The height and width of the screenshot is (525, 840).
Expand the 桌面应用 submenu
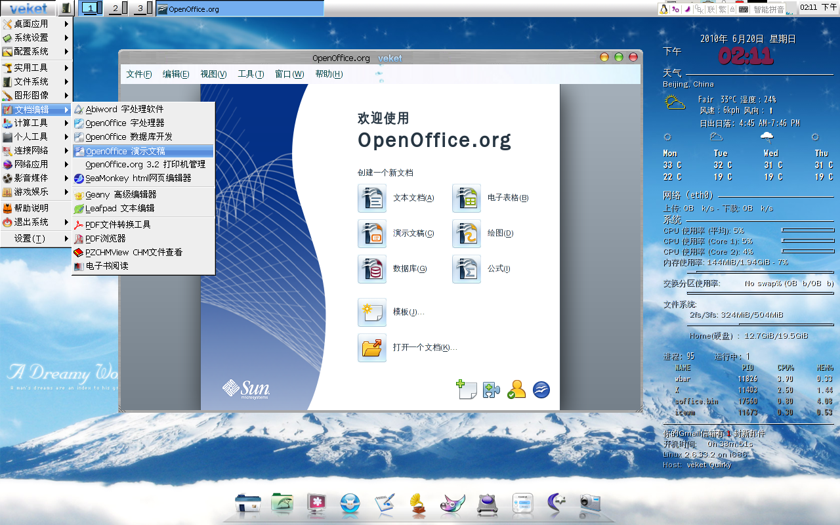click(x=36, y=24)
